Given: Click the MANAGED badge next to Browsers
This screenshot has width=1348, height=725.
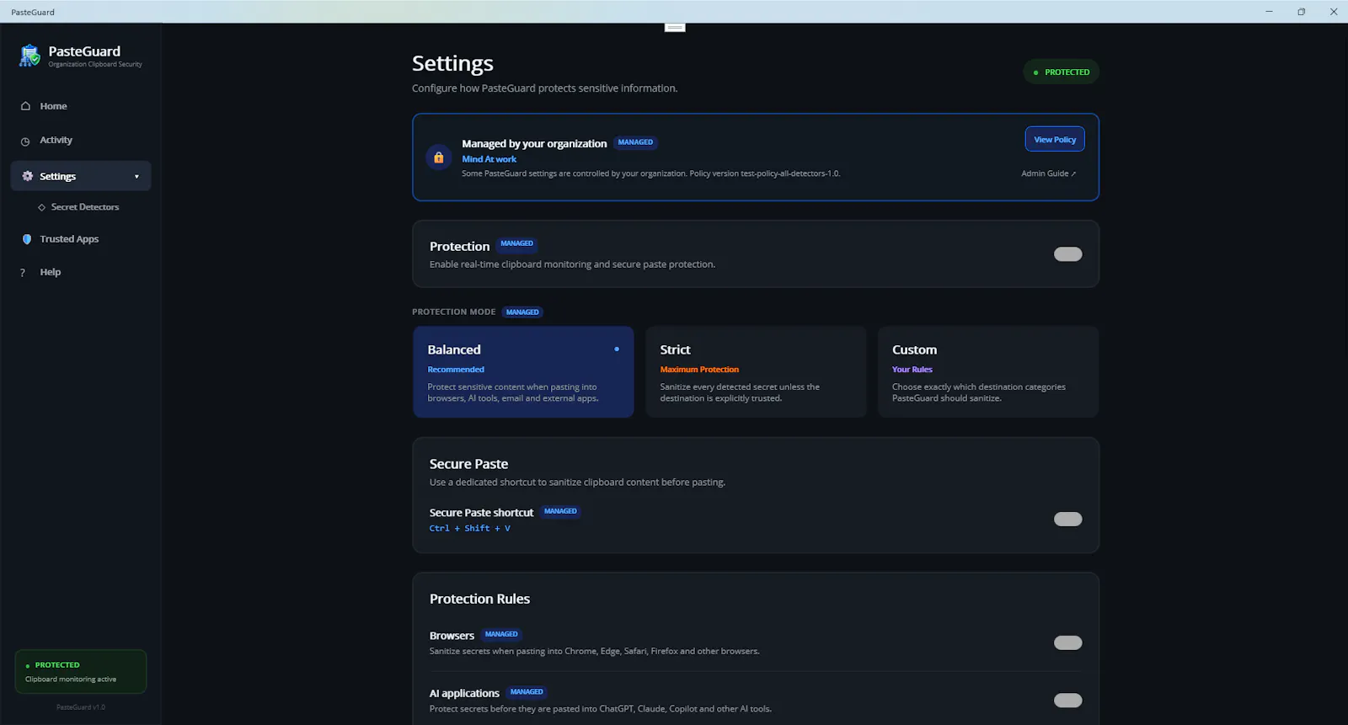Looking at the screenshot, I should 501,634.
